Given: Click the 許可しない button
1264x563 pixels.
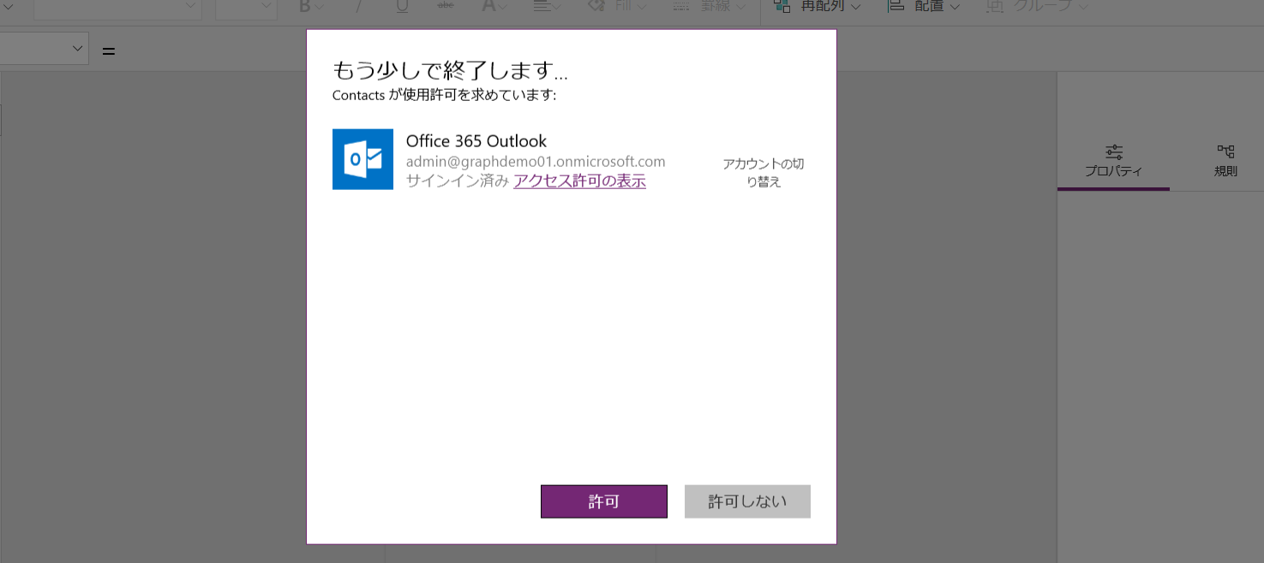Looking at the screenshot, I should pyautogui.click(x=747, y=501).
